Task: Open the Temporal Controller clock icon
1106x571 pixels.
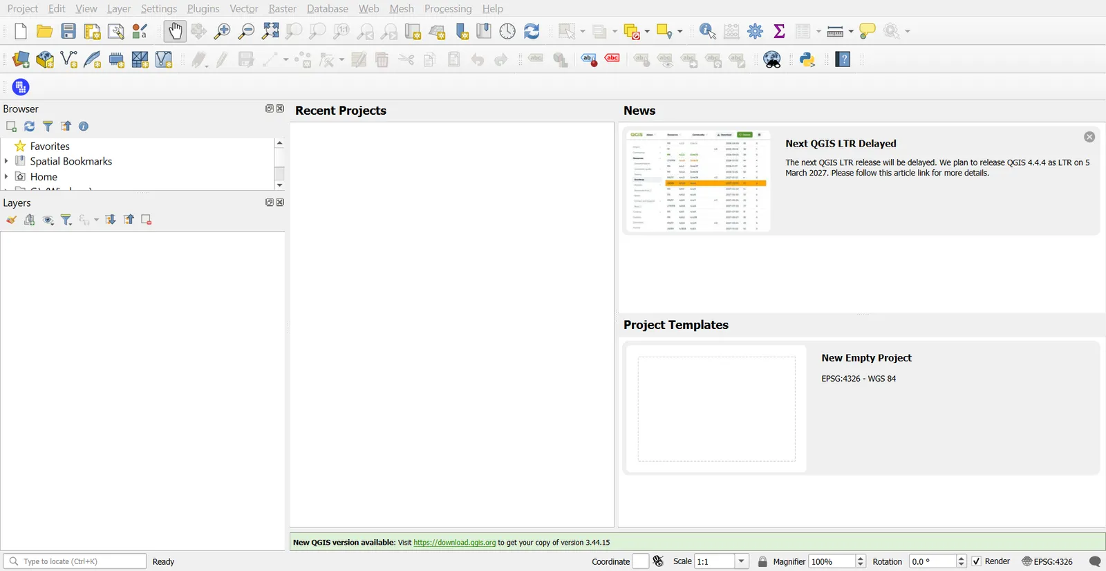Action: (507, 31)
